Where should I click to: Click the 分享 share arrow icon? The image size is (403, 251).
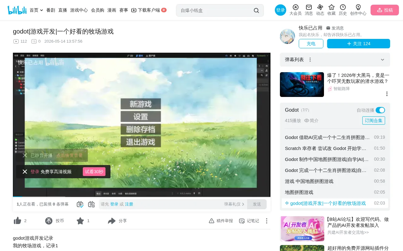tap(112, 221)
